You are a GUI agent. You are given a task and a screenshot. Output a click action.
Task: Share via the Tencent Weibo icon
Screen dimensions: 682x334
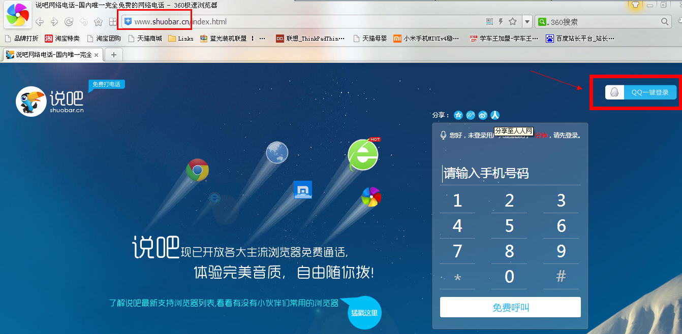[x=471, y=115]
